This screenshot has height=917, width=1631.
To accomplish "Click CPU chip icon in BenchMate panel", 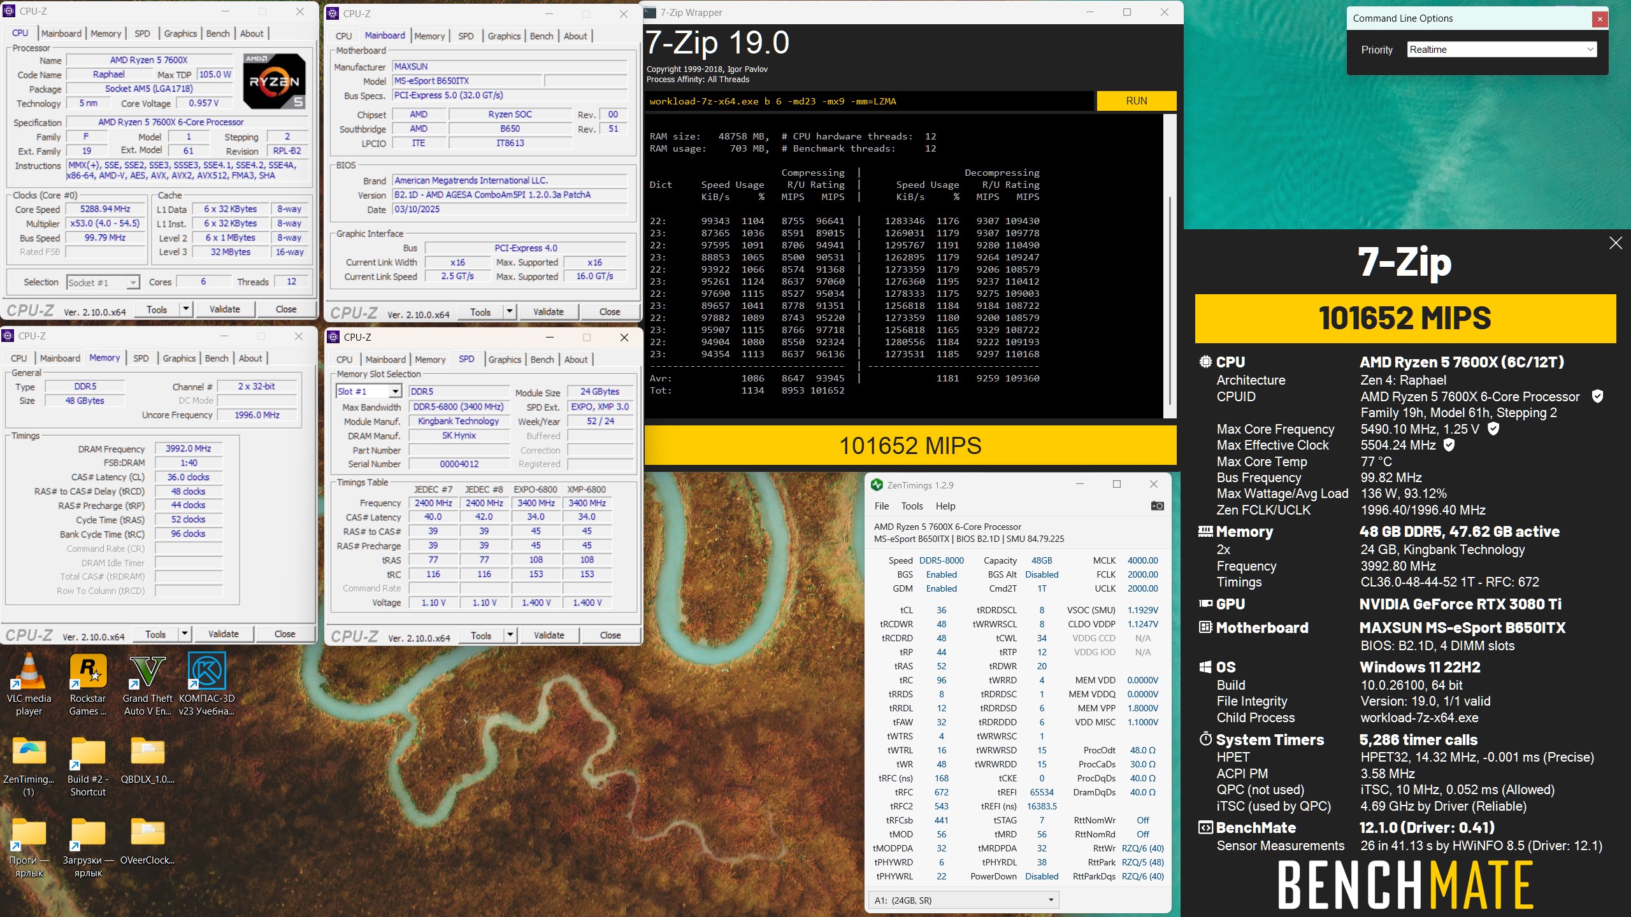I will (1205, 362).
